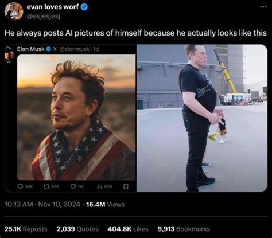
Task: Click the repost icon showing 67K
Action: pyautogui.click(x=46, y=186)
